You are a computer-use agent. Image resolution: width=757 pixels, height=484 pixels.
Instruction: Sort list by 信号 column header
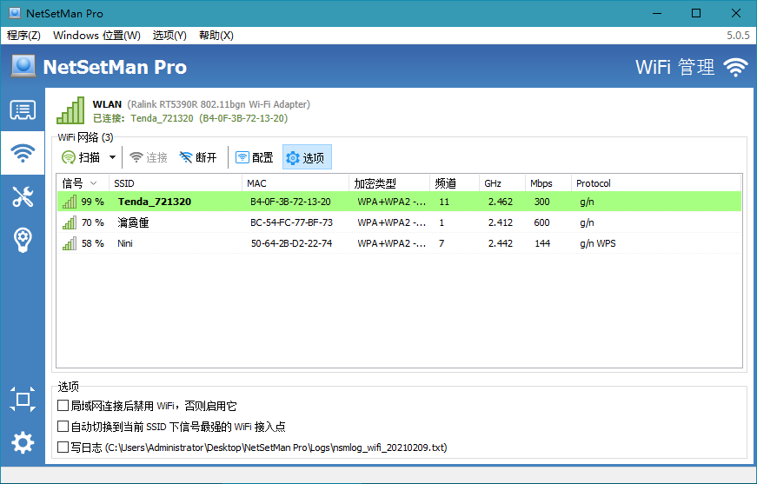coord(80,183)
